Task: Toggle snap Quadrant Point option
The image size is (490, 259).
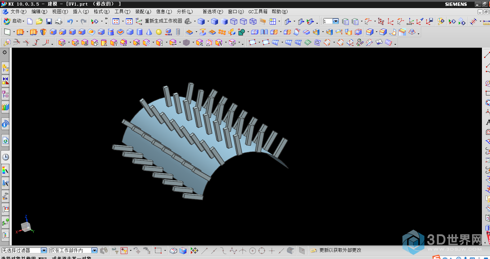Action: 262,250
